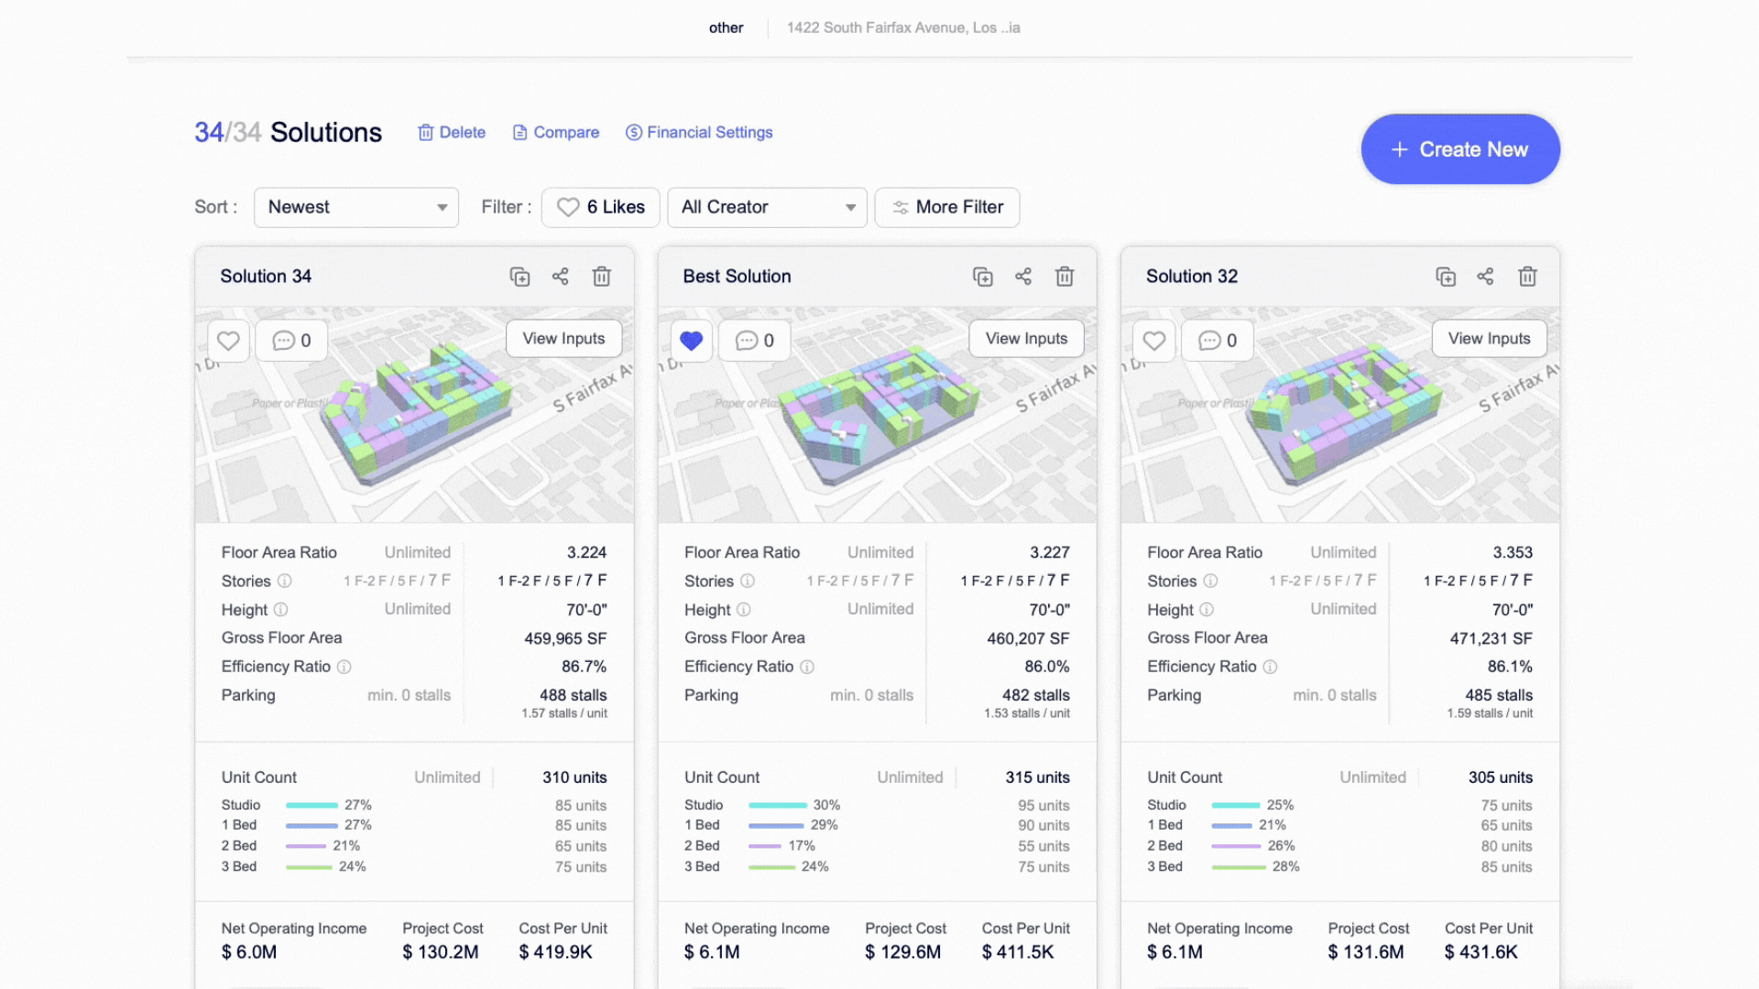The height and width of the screenshot is (989, 1759).
Task: Select the 'other' tab at top
Action: (726, 27)
